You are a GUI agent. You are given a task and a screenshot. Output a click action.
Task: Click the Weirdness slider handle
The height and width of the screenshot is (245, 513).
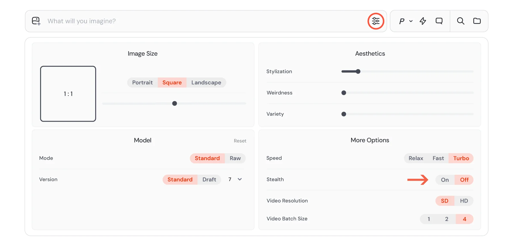pyautogui.click(x=344, y=93)
